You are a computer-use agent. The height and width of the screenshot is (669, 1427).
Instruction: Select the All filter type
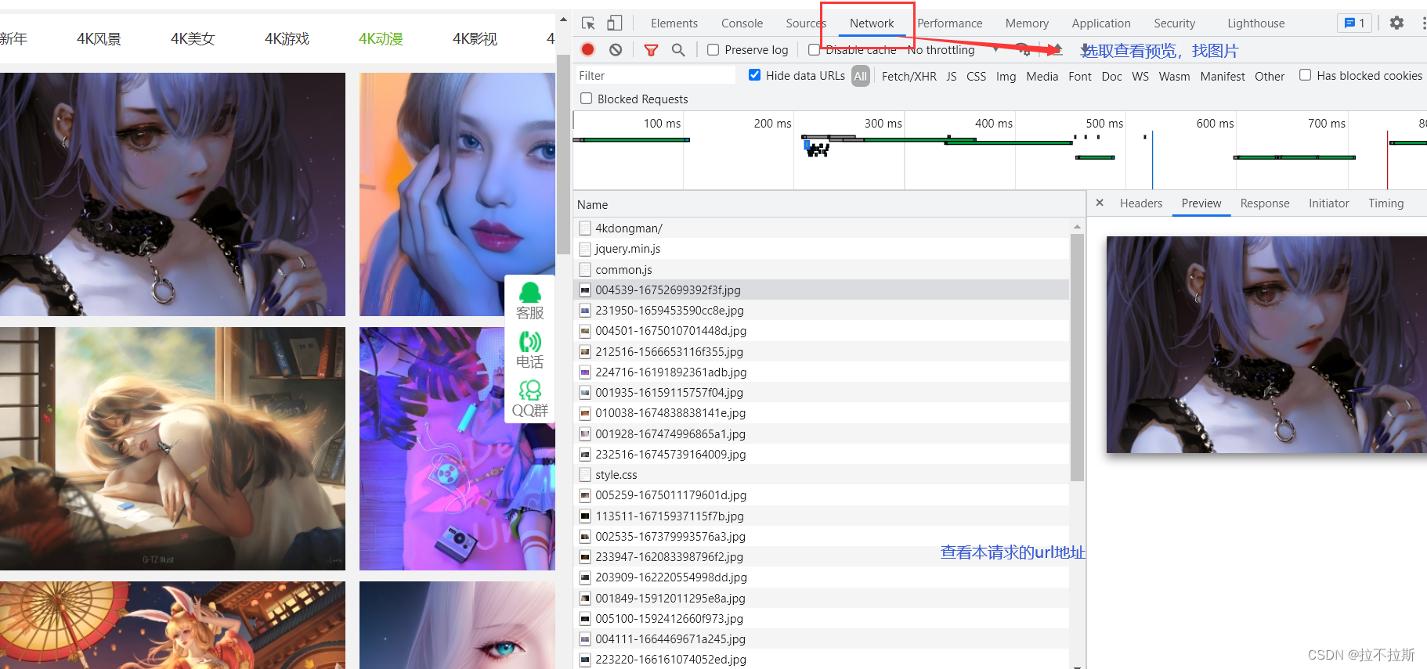coord(861,76)
